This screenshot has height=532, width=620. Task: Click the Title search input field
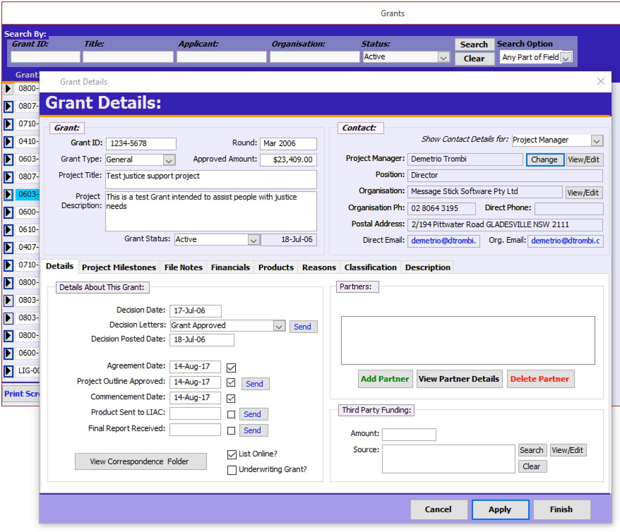coord(128,57)
